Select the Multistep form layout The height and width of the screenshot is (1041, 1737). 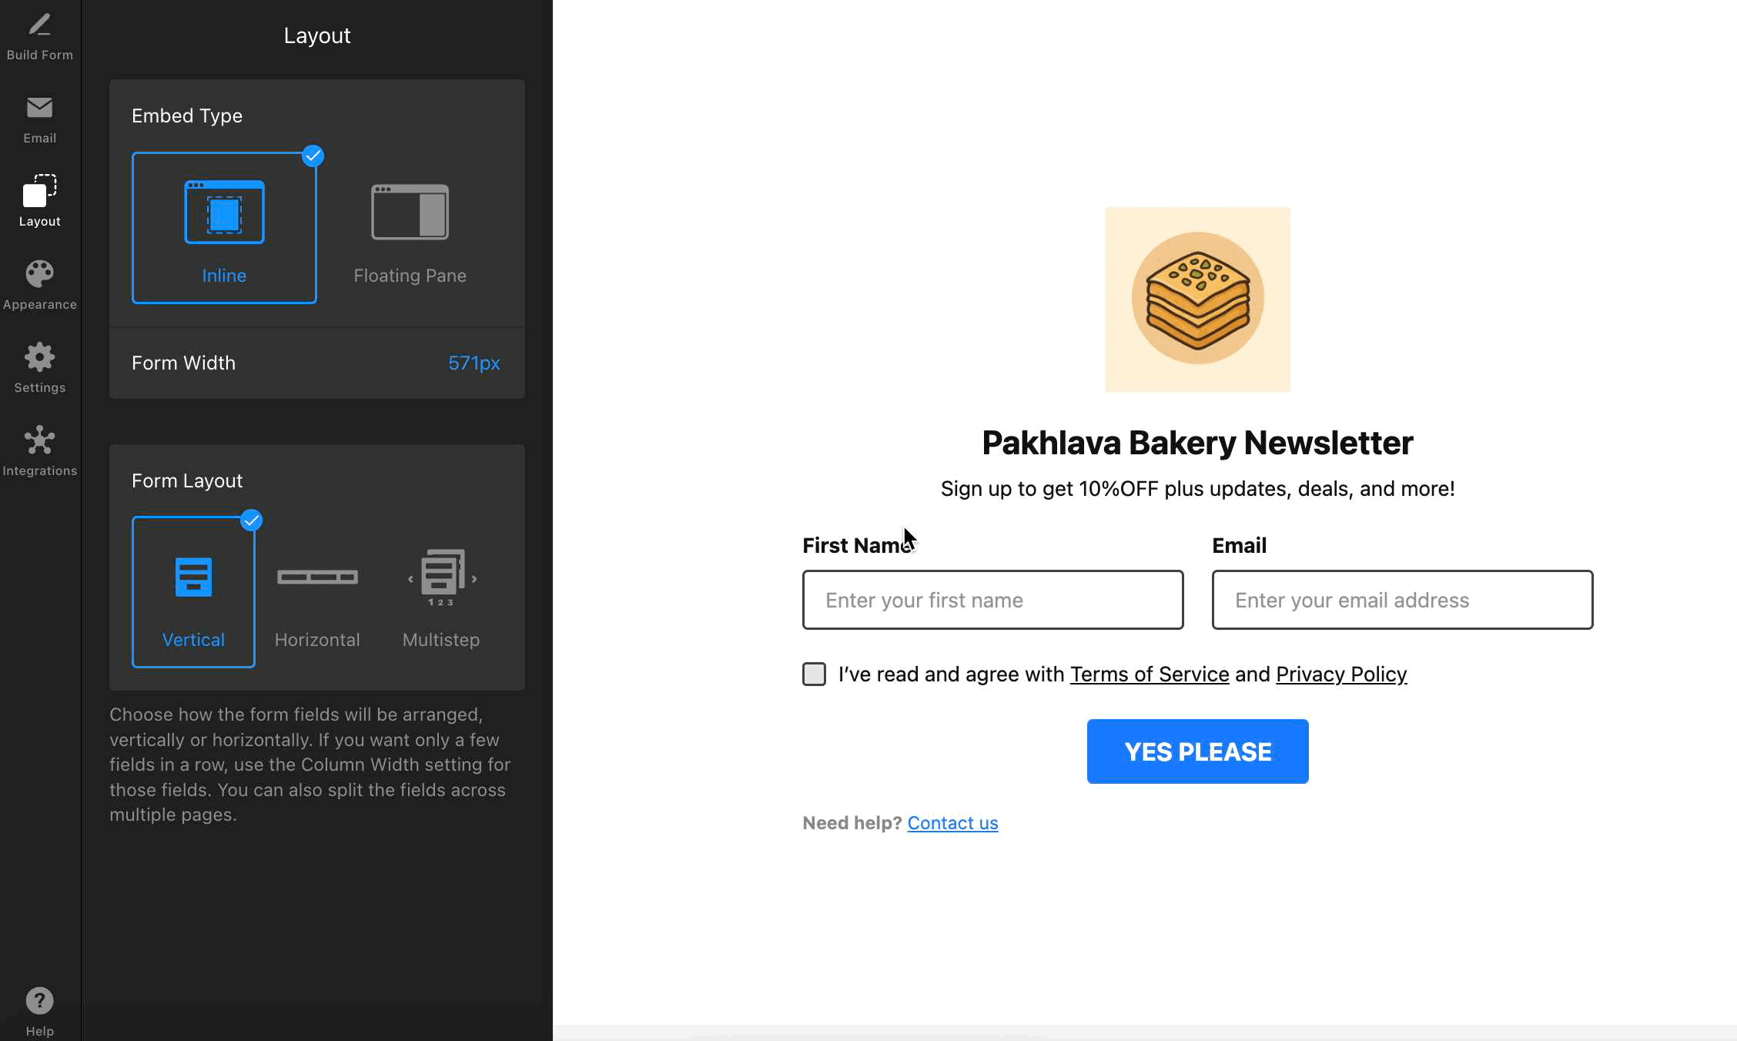coord(441,592)
